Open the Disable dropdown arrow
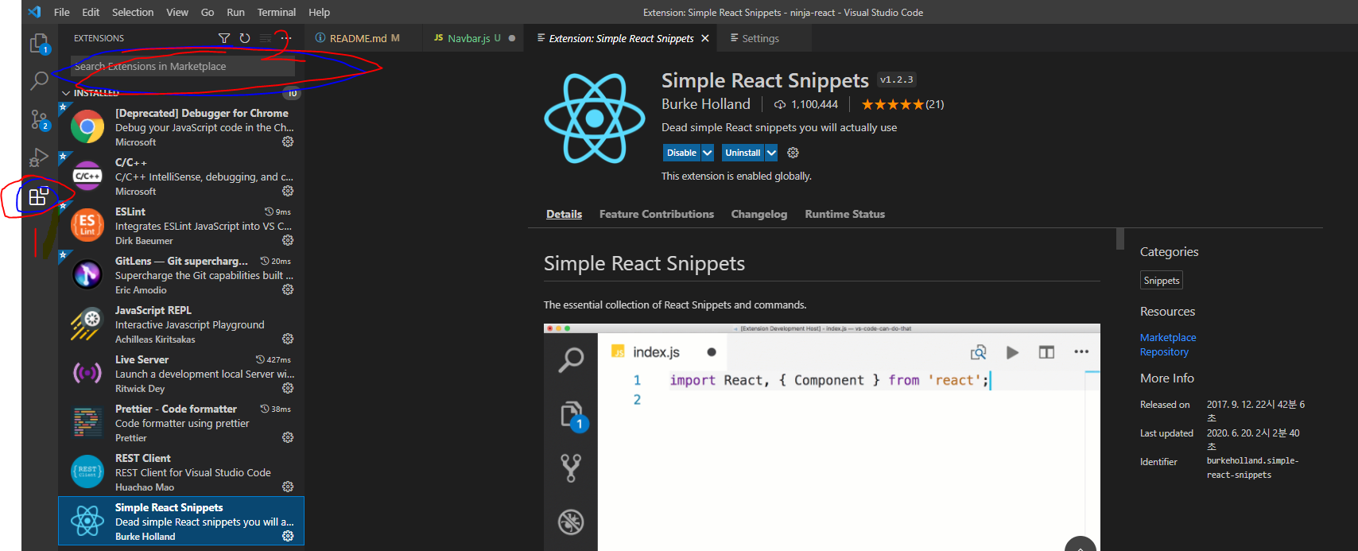 pos(708,153)
